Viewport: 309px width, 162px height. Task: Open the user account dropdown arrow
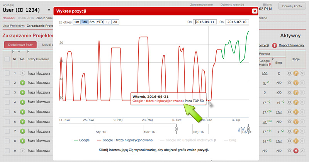pos(49,10)
